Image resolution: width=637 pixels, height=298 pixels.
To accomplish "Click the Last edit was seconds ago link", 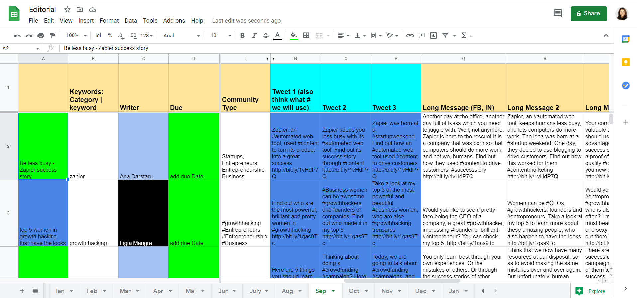I will coord(246,21).
